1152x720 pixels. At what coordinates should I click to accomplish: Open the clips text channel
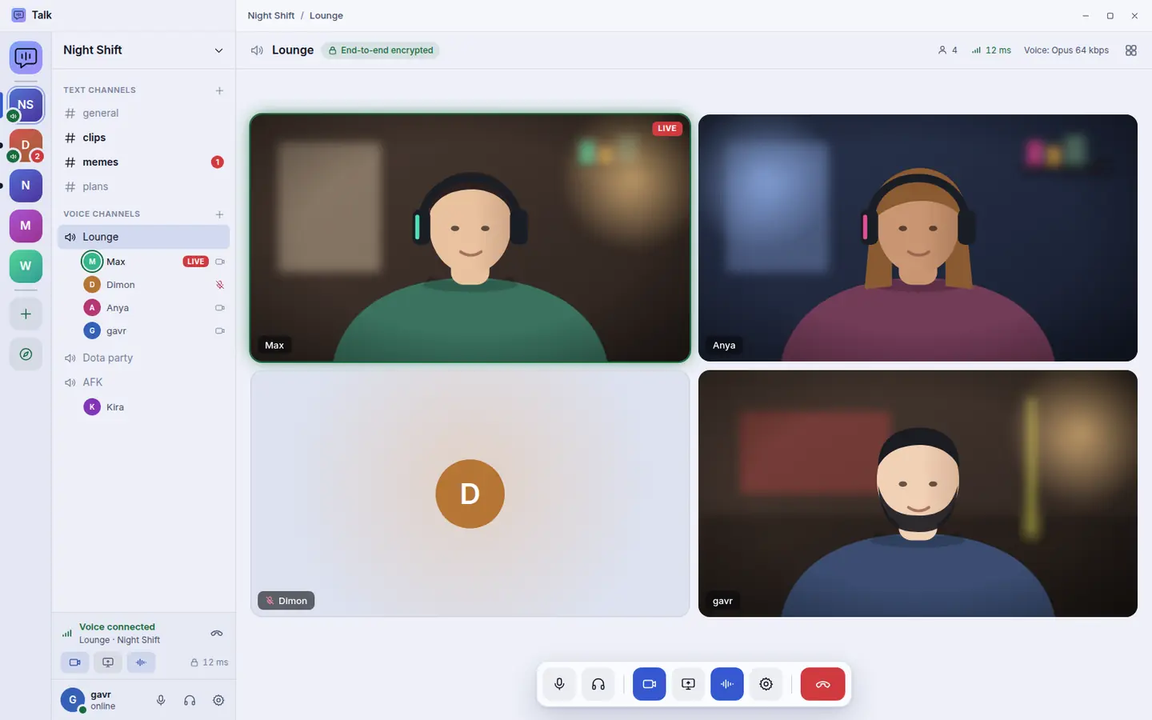coord(143,138)
